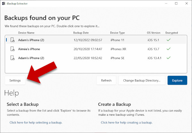Click the 20/10/2020 17:14:47 date cell

(88, 49)
